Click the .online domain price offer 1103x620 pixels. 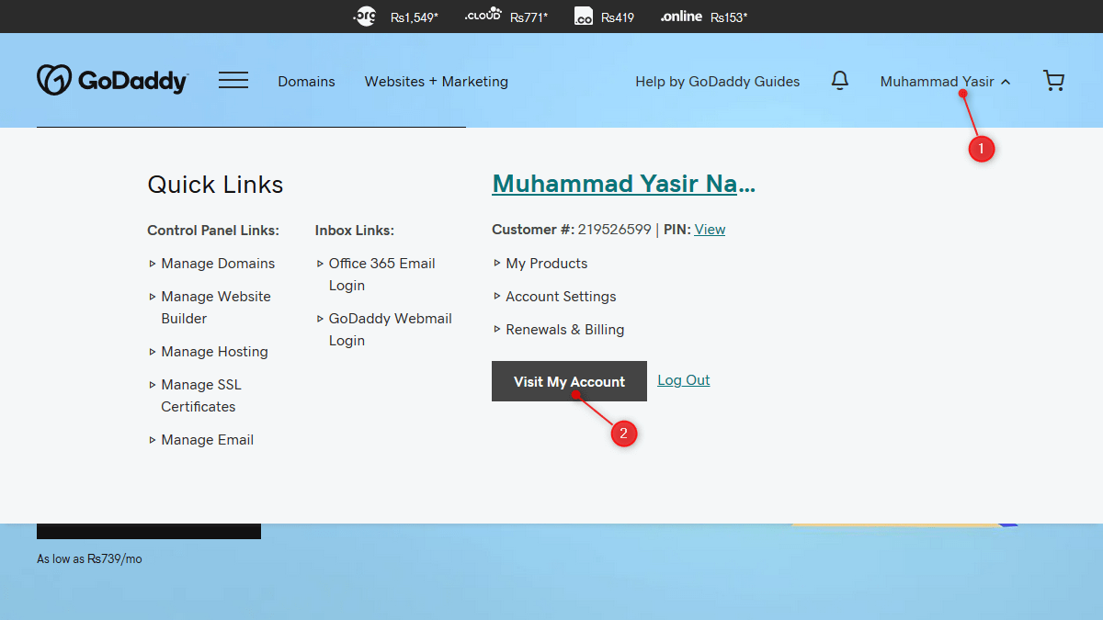pyautogui.click(x=703, y=17)
